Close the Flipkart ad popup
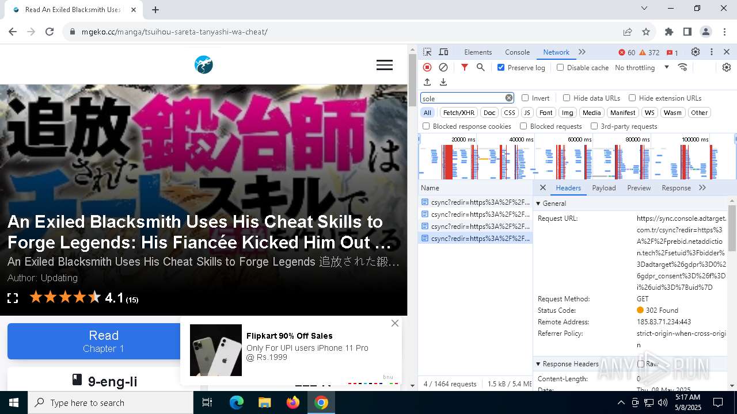This screenshot has height=414, width=737. (x=395, y=323)
